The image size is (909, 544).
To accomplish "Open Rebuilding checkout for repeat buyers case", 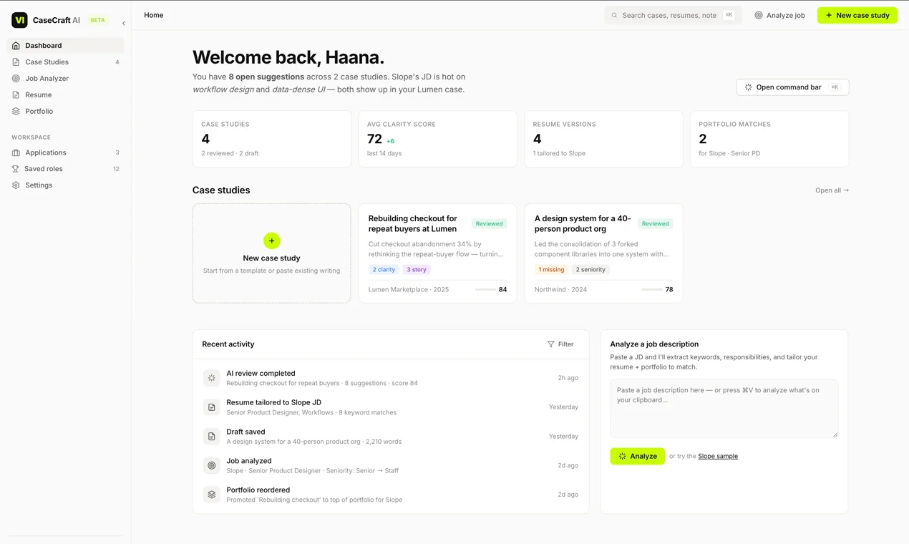I will [x=437, y=253].
